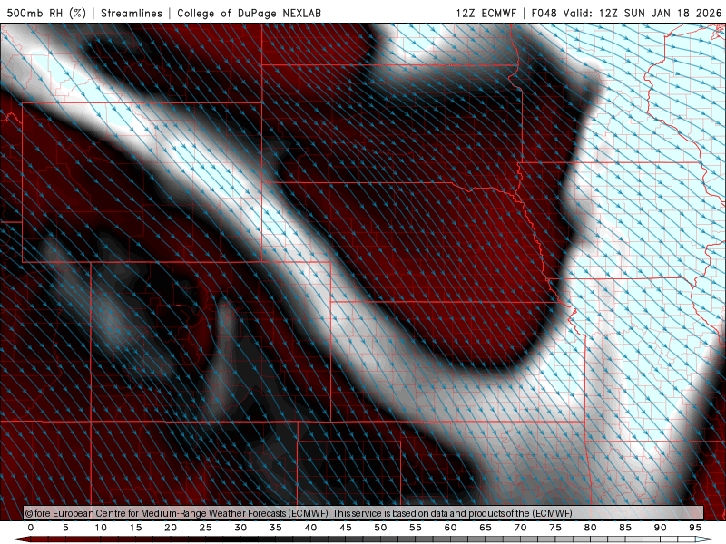Click the colorbar value 55 label

click(x=416, y=528)
